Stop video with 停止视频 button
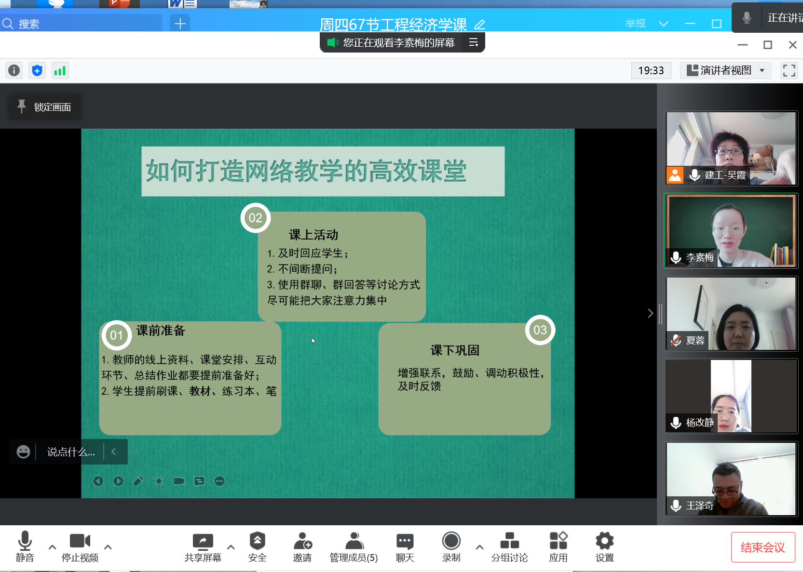Viewport: 803px width, 572px height. pos(80,542)
